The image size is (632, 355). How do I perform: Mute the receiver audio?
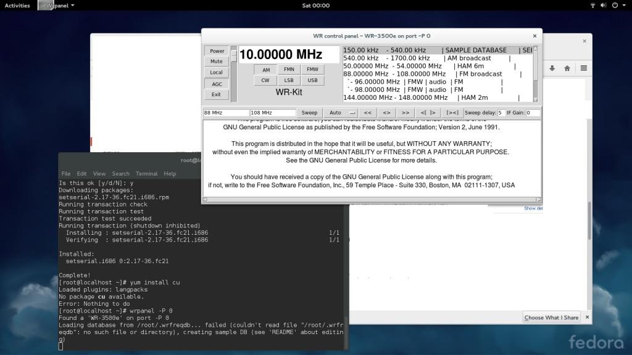click(217, 62)
